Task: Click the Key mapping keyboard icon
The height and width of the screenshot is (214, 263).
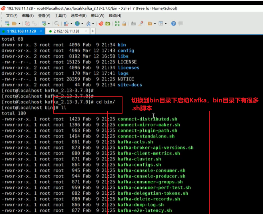Action: [133, 24]
